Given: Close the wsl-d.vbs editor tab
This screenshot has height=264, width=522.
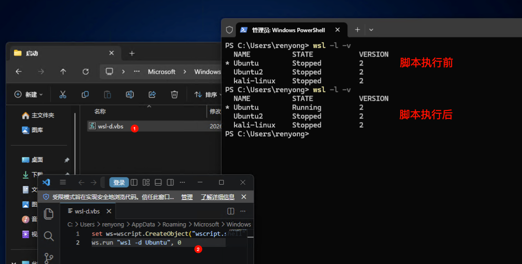Looking at the screenshot, I should click(x=109, y=211).
